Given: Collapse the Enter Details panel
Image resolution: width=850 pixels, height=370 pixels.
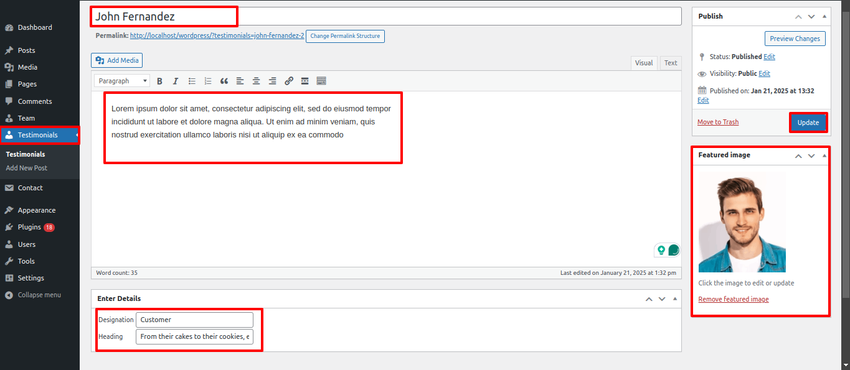Looking at the screenshot, I should click(675, 299).
